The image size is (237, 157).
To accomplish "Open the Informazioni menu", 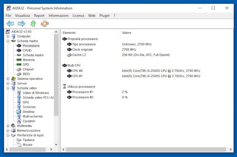I will (x=58, y=15).
